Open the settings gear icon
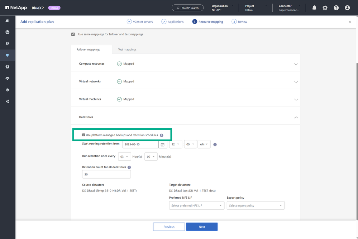The height and width of the screenshot is (239, 358). pos(325,8)
